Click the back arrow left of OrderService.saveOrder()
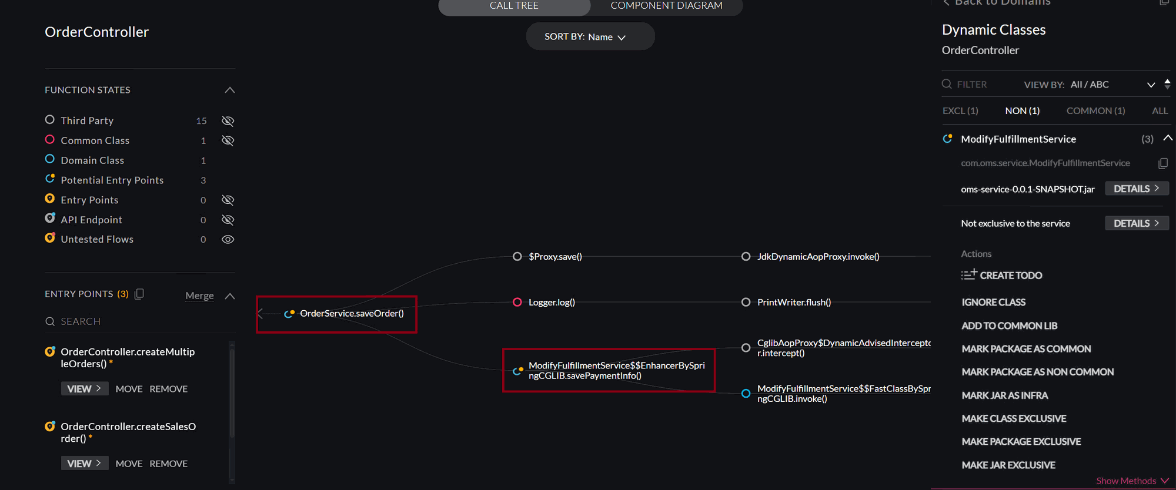 tap(260, 313)
